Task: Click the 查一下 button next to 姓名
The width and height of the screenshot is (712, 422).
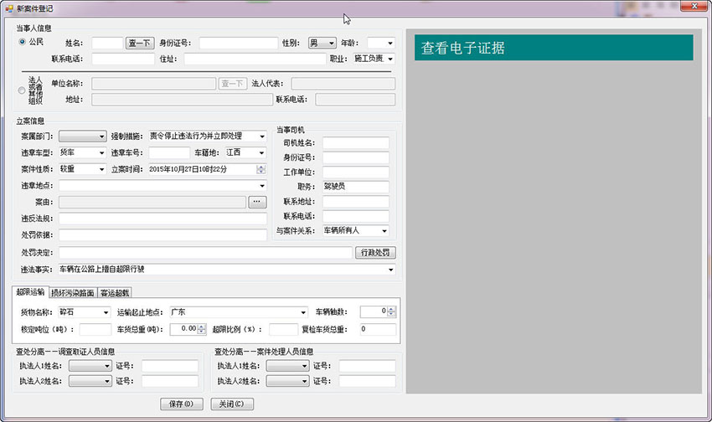Action: click(x=140, y=43)
